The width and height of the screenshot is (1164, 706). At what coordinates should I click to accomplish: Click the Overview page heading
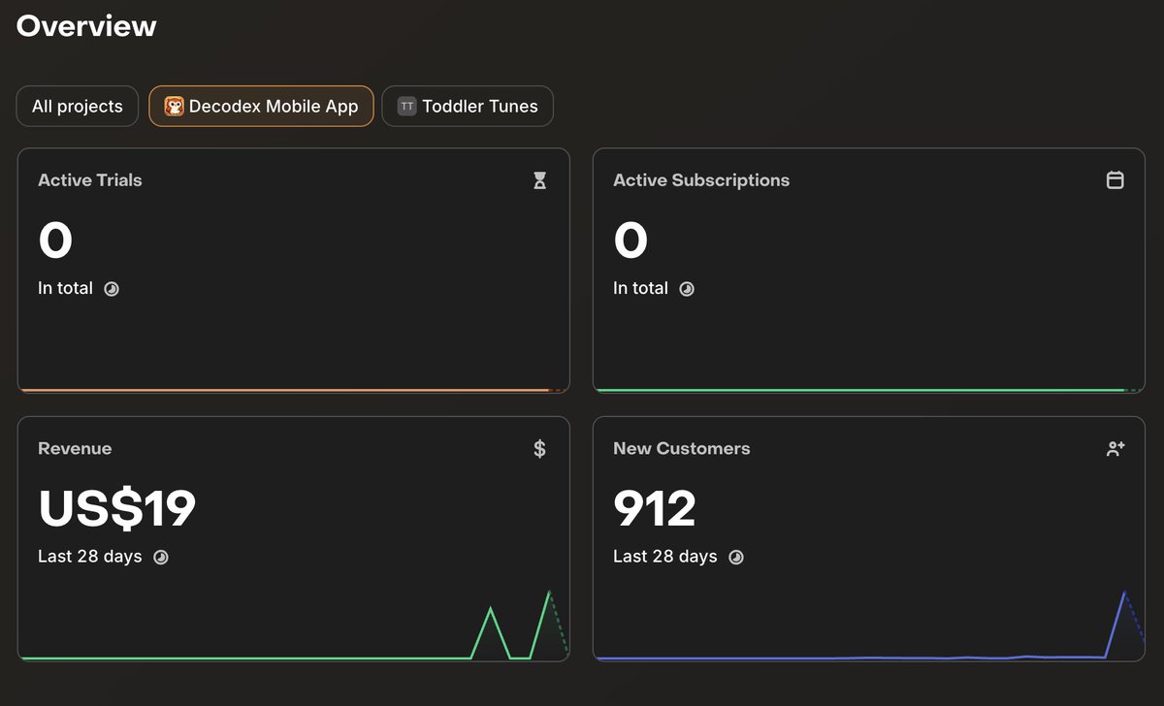pos(86,26)
